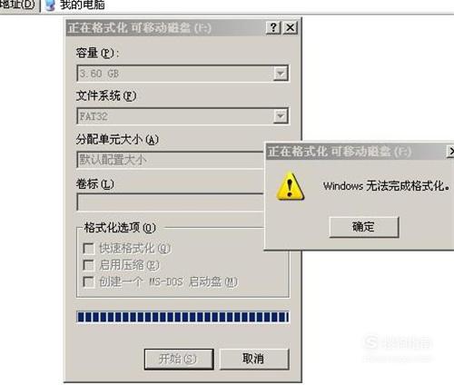Click the 取消 cancel button
This screenshot has height=385, width=454.
(x=254, y=359)
